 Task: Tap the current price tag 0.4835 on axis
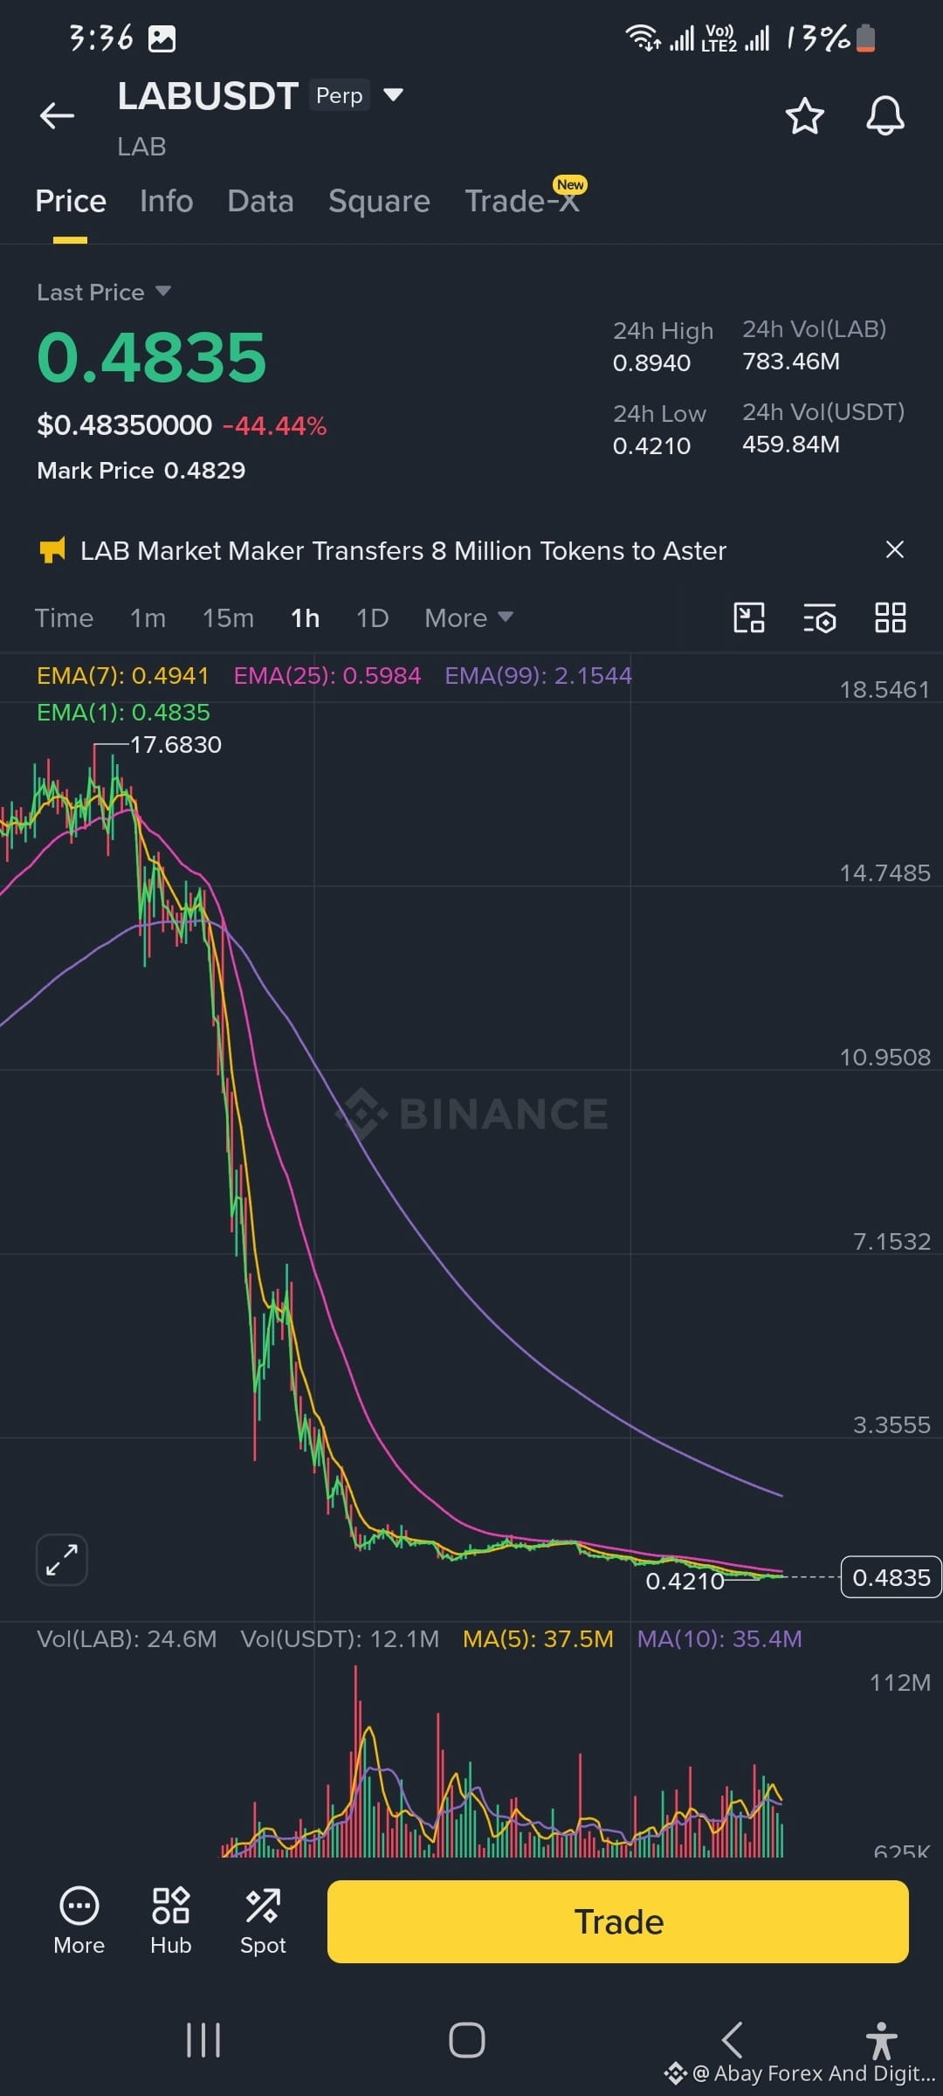pyautogui.click(x=891, y=1577)
